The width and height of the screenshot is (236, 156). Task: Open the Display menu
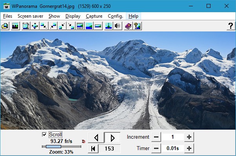tap(73, 16)
